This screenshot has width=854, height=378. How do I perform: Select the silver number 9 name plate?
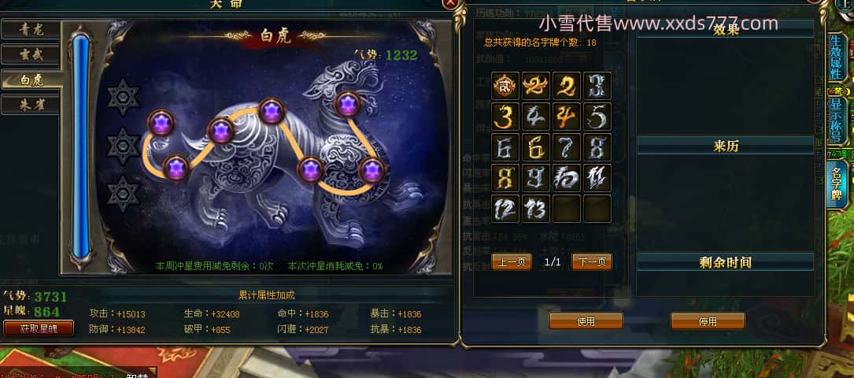point(536,177)
